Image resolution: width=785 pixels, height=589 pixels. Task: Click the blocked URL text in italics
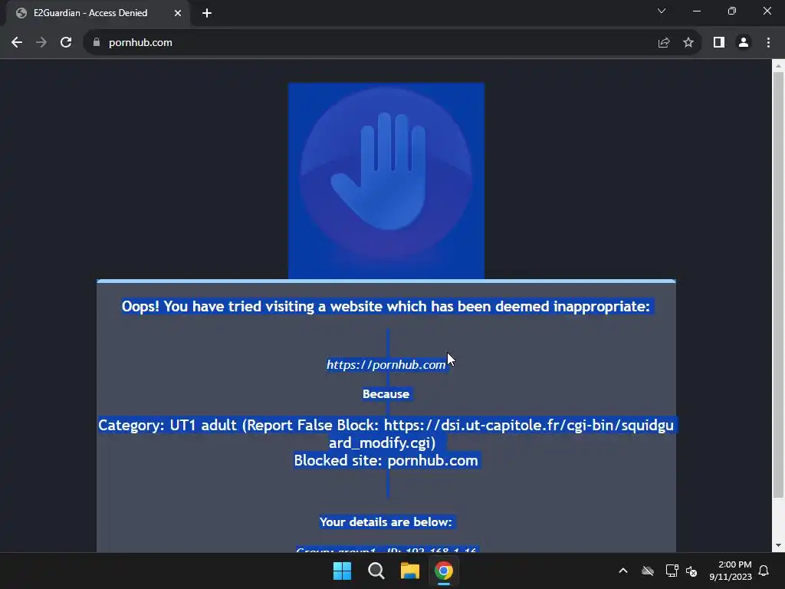[386, 364]
